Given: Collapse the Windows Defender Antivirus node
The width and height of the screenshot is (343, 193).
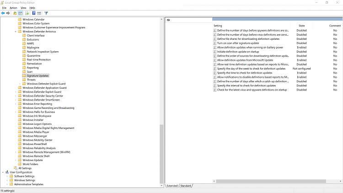Looking at the screenshot, I should click(16, 32).
